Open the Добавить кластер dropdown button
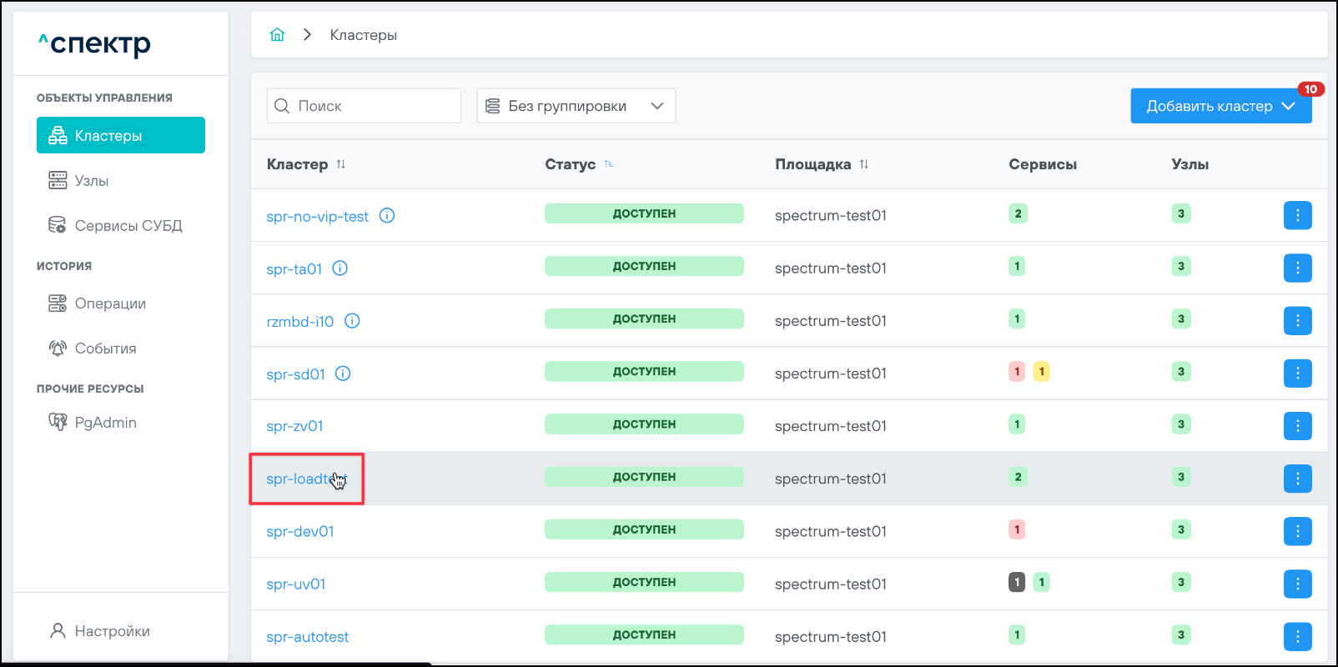Image resolution: width=1338 pixels, height=667 pixels. (1220, 106)
